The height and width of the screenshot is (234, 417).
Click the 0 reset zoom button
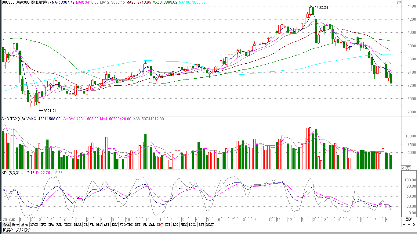[413, 225]
